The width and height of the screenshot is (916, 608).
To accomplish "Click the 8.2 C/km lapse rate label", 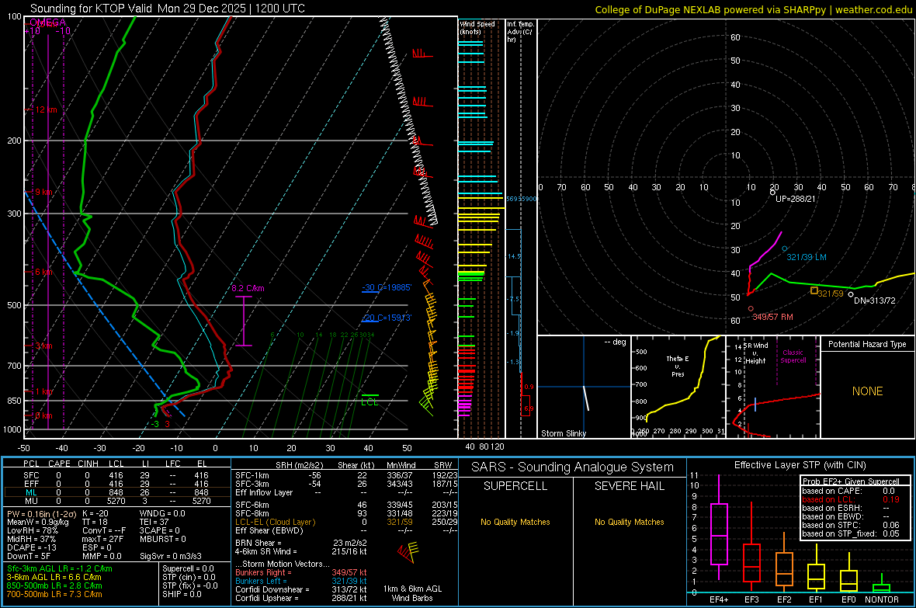I will click(248, 288).
